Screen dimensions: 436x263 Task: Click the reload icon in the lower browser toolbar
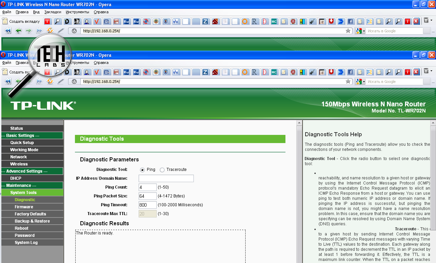[50, 82]
